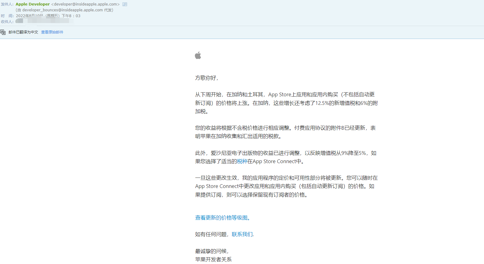Click the closing line 最诚挚的问候
This screenshot has height=264, width=484.
click(212, 251)
